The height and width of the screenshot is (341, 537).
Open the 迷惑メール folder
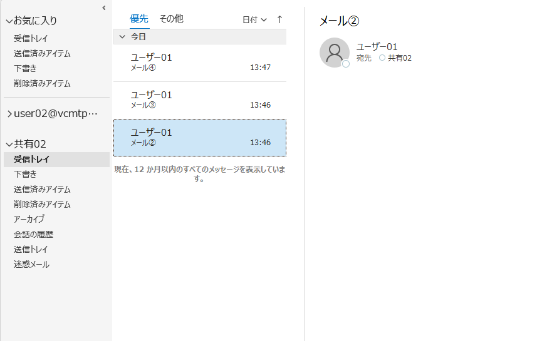31,265
